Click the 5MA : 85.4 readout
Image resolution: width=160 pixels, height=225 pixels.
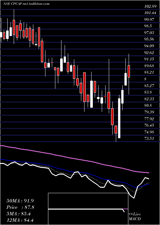pos(19,214)
